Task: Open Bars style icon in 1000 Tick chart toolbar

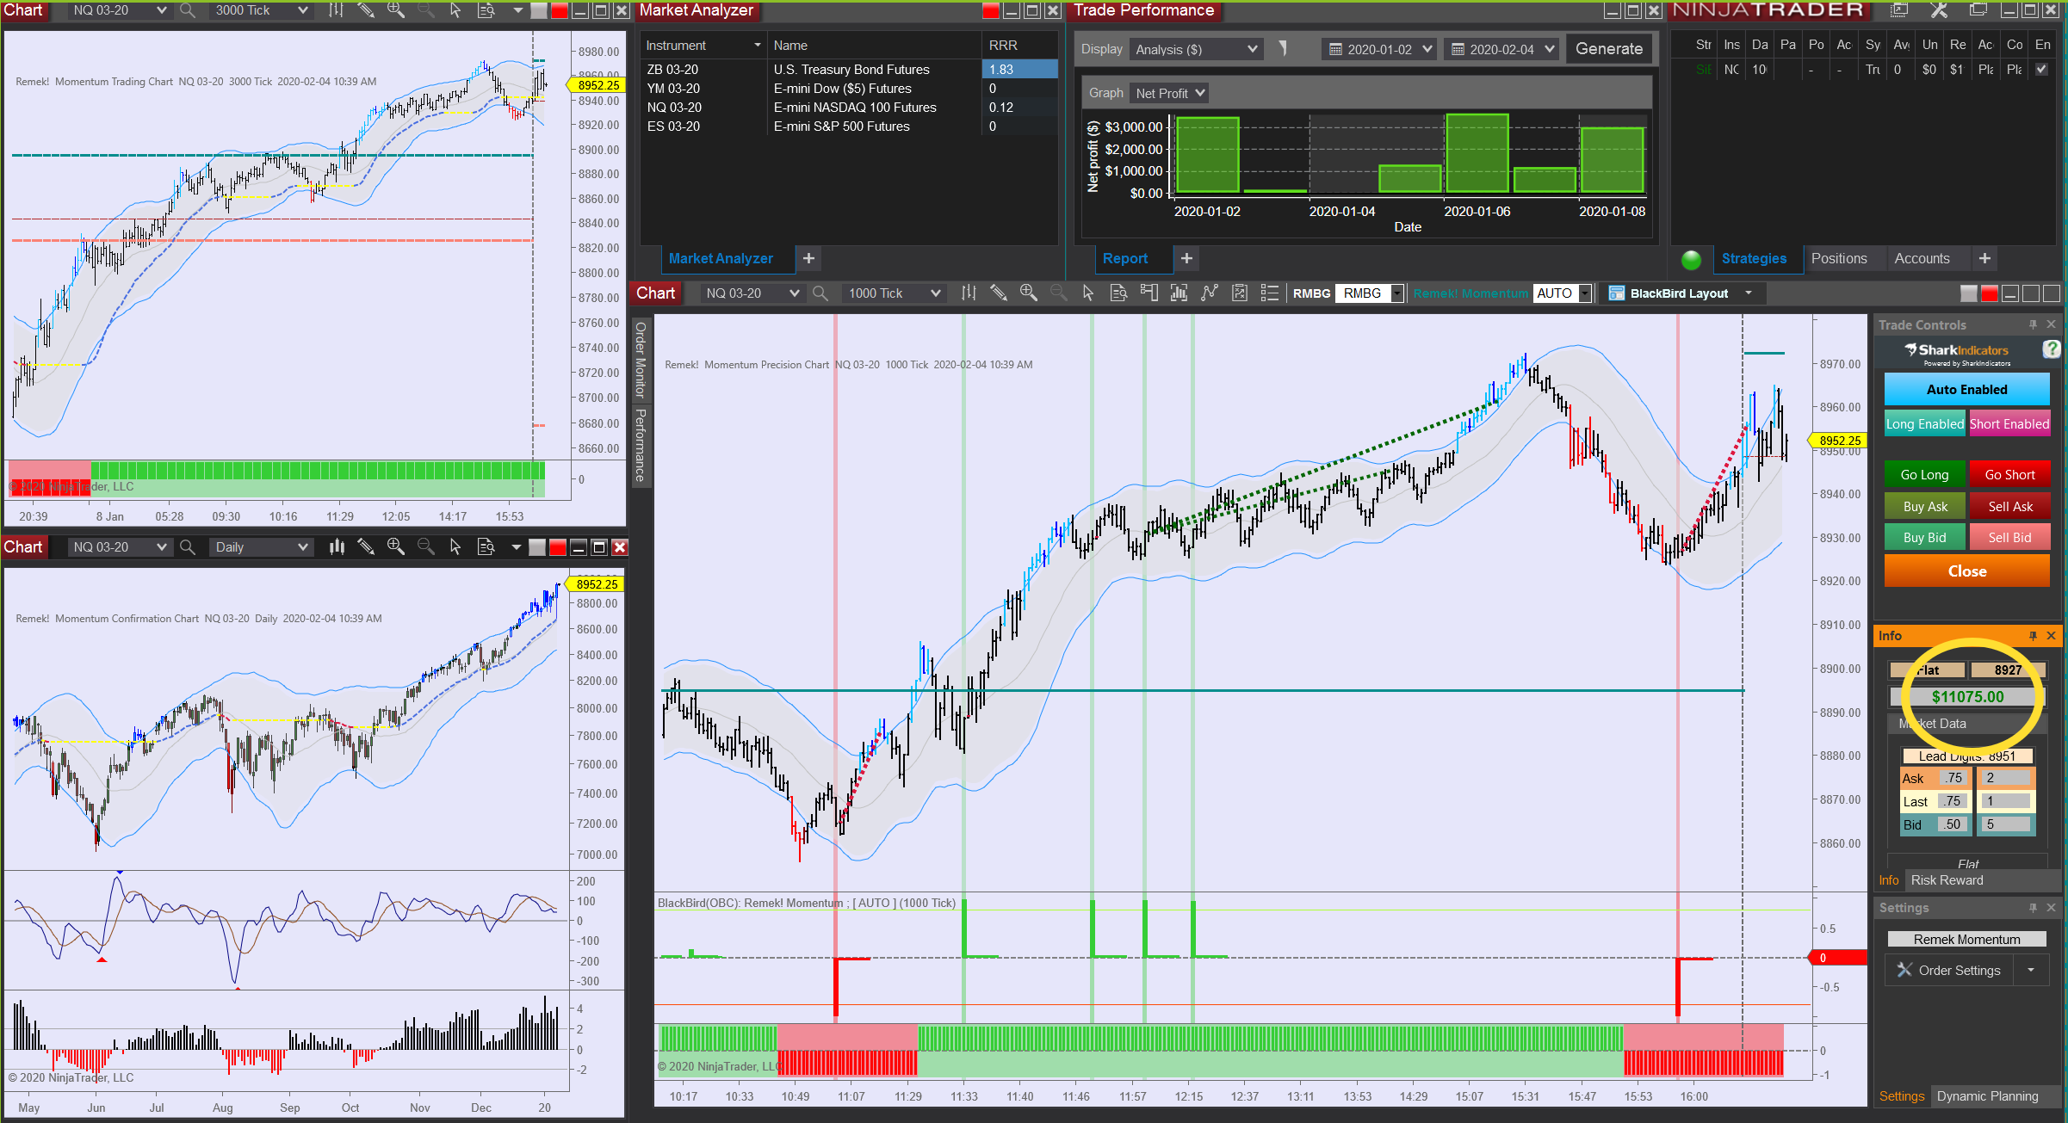Action: coord(969,293)
